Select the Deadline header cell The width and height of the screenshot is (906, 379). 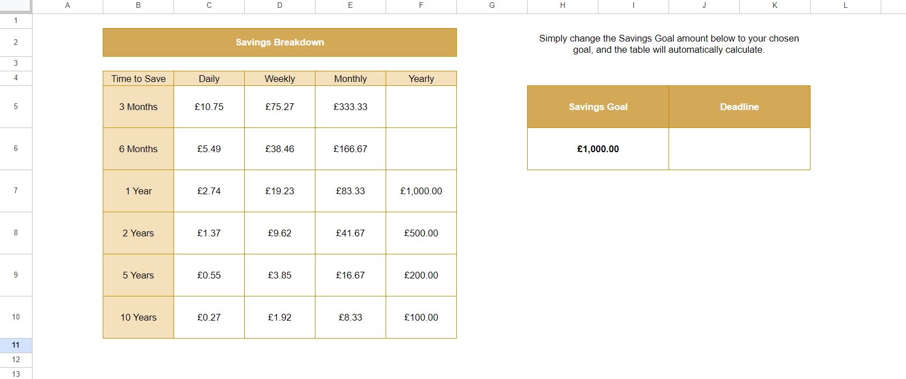tap(739, 107)
